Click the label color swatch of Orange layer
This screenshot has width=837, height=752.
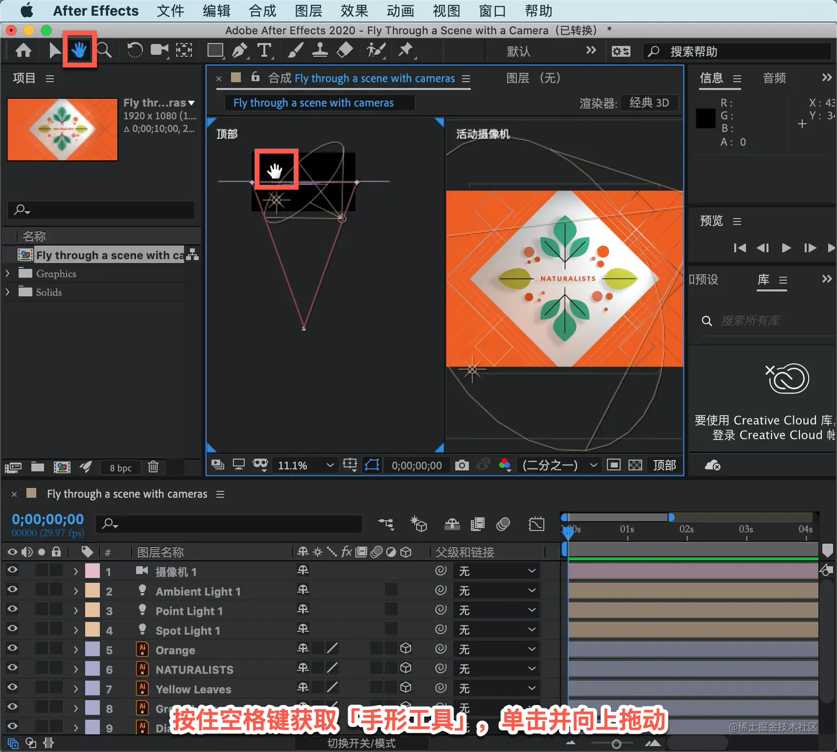92,649
